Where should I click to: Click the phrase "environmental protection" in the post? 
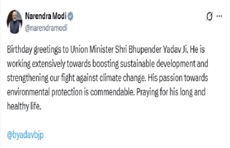pos(45,92)
